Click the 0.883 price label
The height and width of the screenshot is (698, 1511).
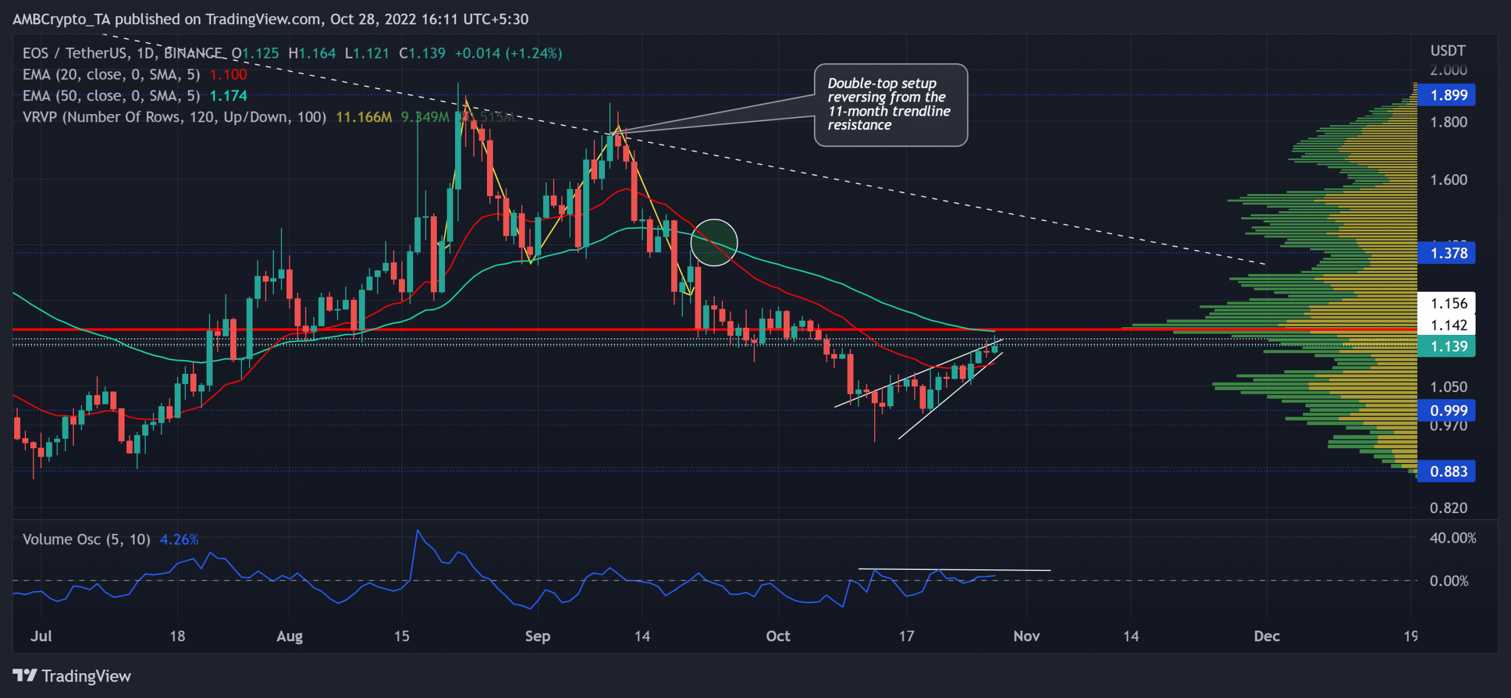(x=1445, y=471)
